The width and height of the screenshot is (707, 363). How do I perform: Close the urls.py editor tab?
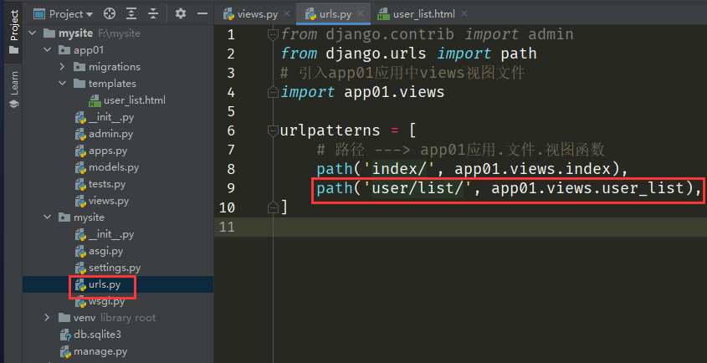coord(357,14)
